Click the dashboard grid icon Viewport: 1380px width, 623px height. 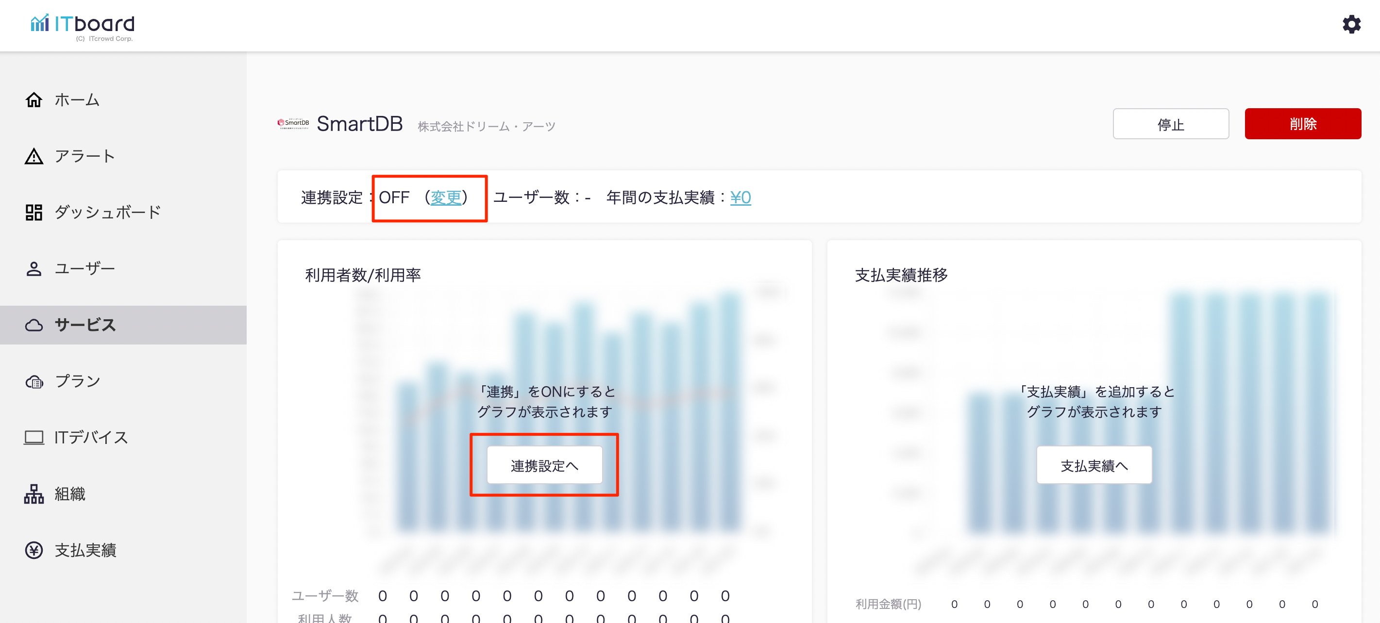(34, 213)
